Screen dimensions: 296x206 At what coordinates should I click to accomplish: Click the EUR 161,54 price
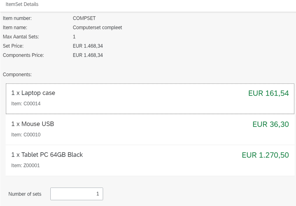point(268,93)
